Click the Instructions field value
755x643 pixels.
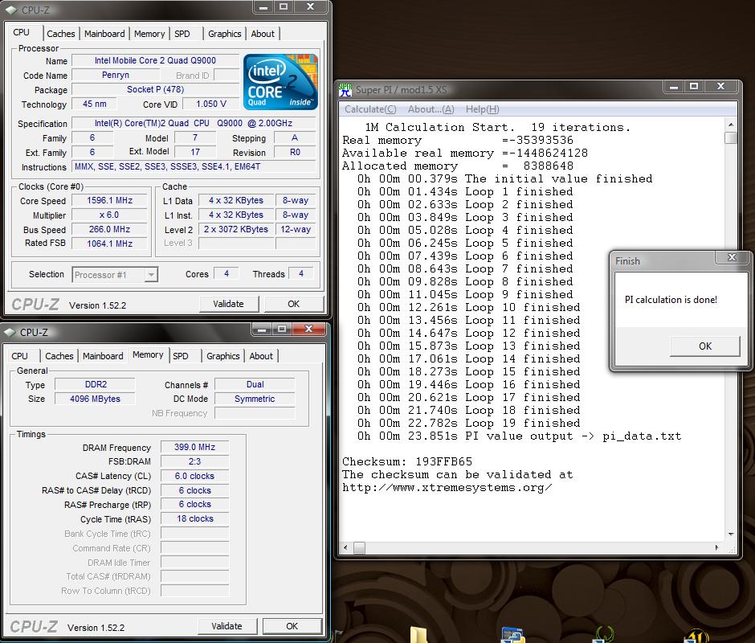tap(194, 166)
